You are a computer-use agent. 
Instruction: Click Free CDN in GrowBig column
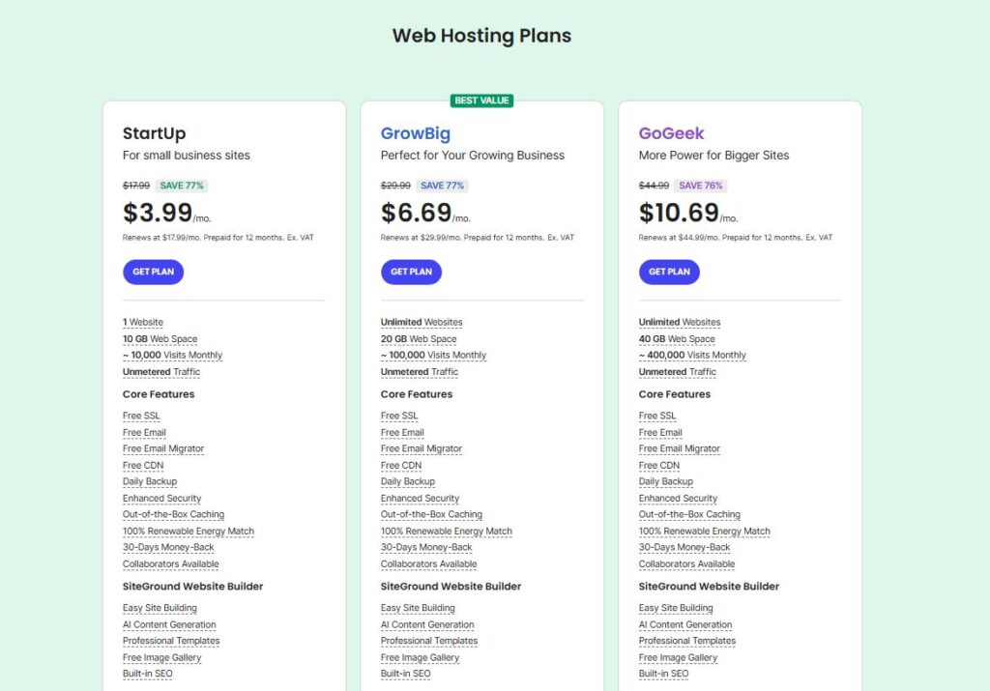[400, 465]
